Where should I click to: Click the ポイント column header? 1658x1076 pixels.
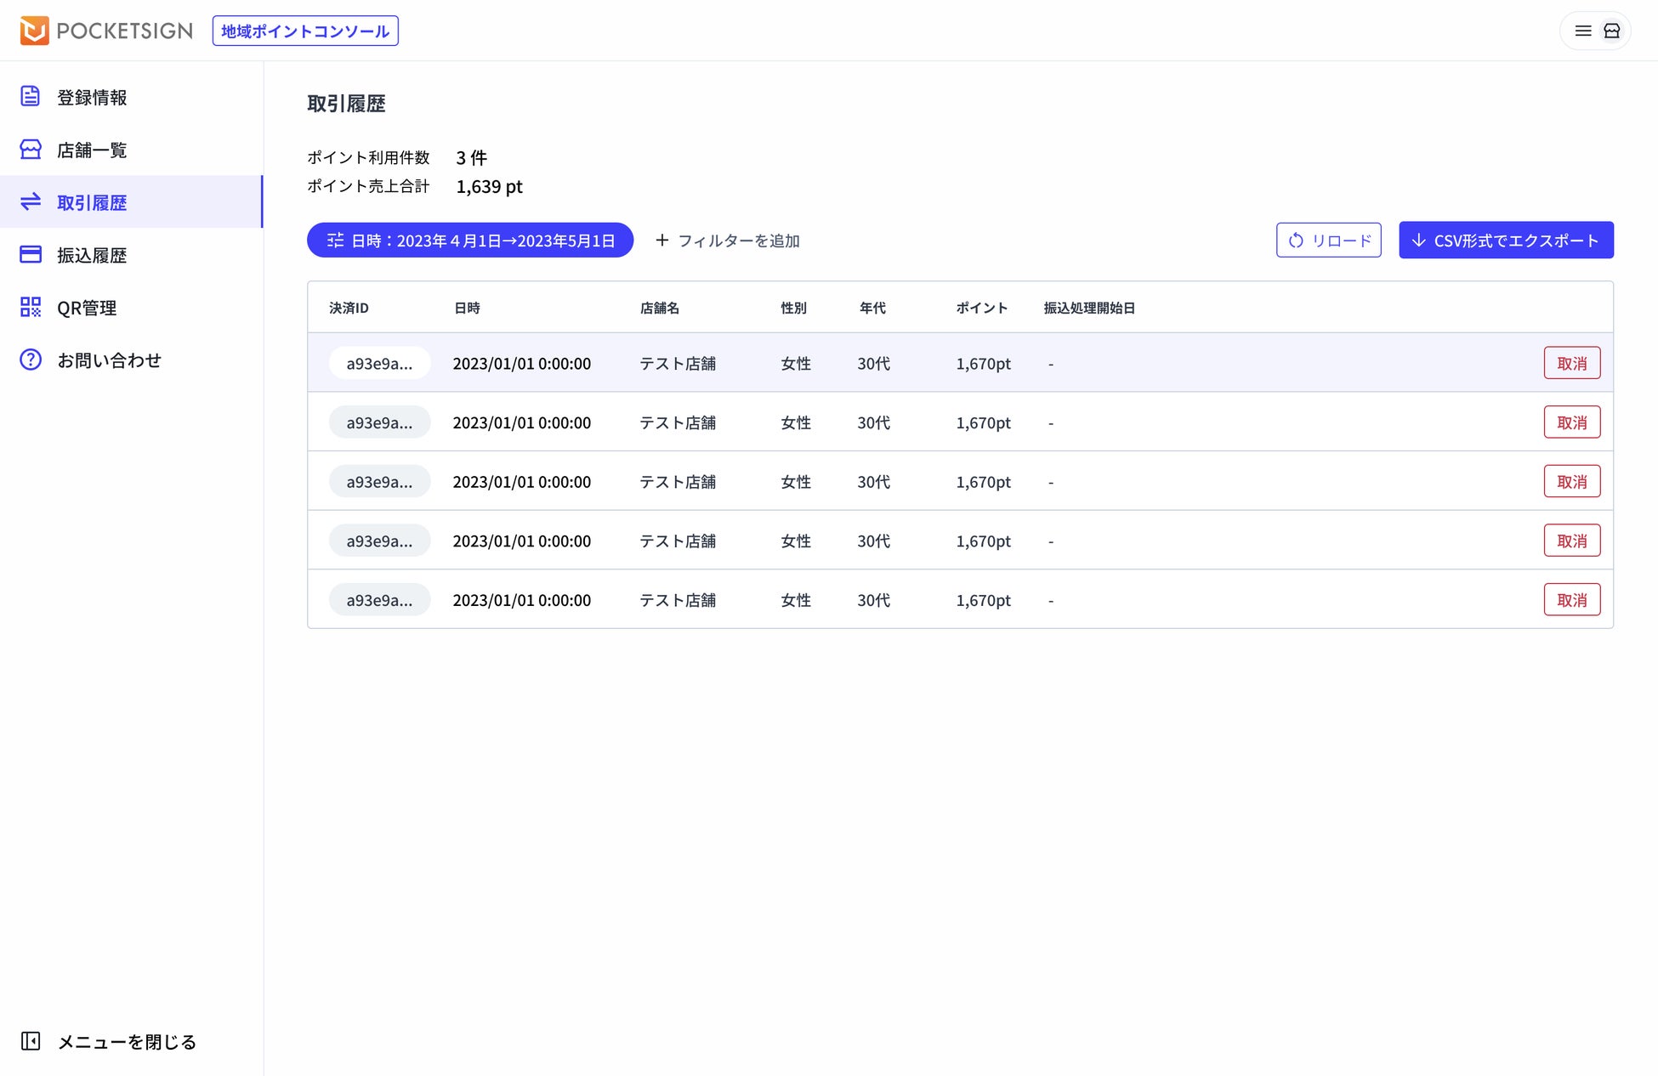click(981, 308)
